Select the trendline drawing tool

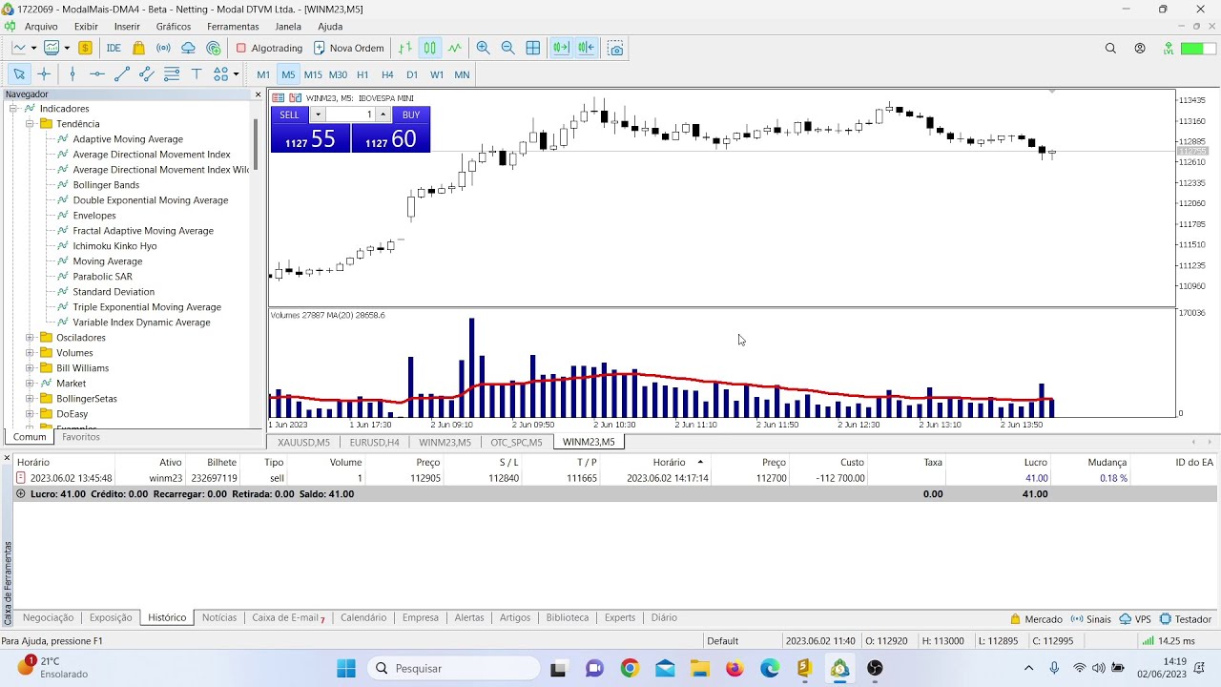click(x=122, y=73)
